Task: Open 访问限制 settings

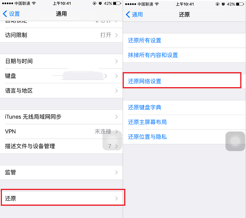Action: coord(61,35)
